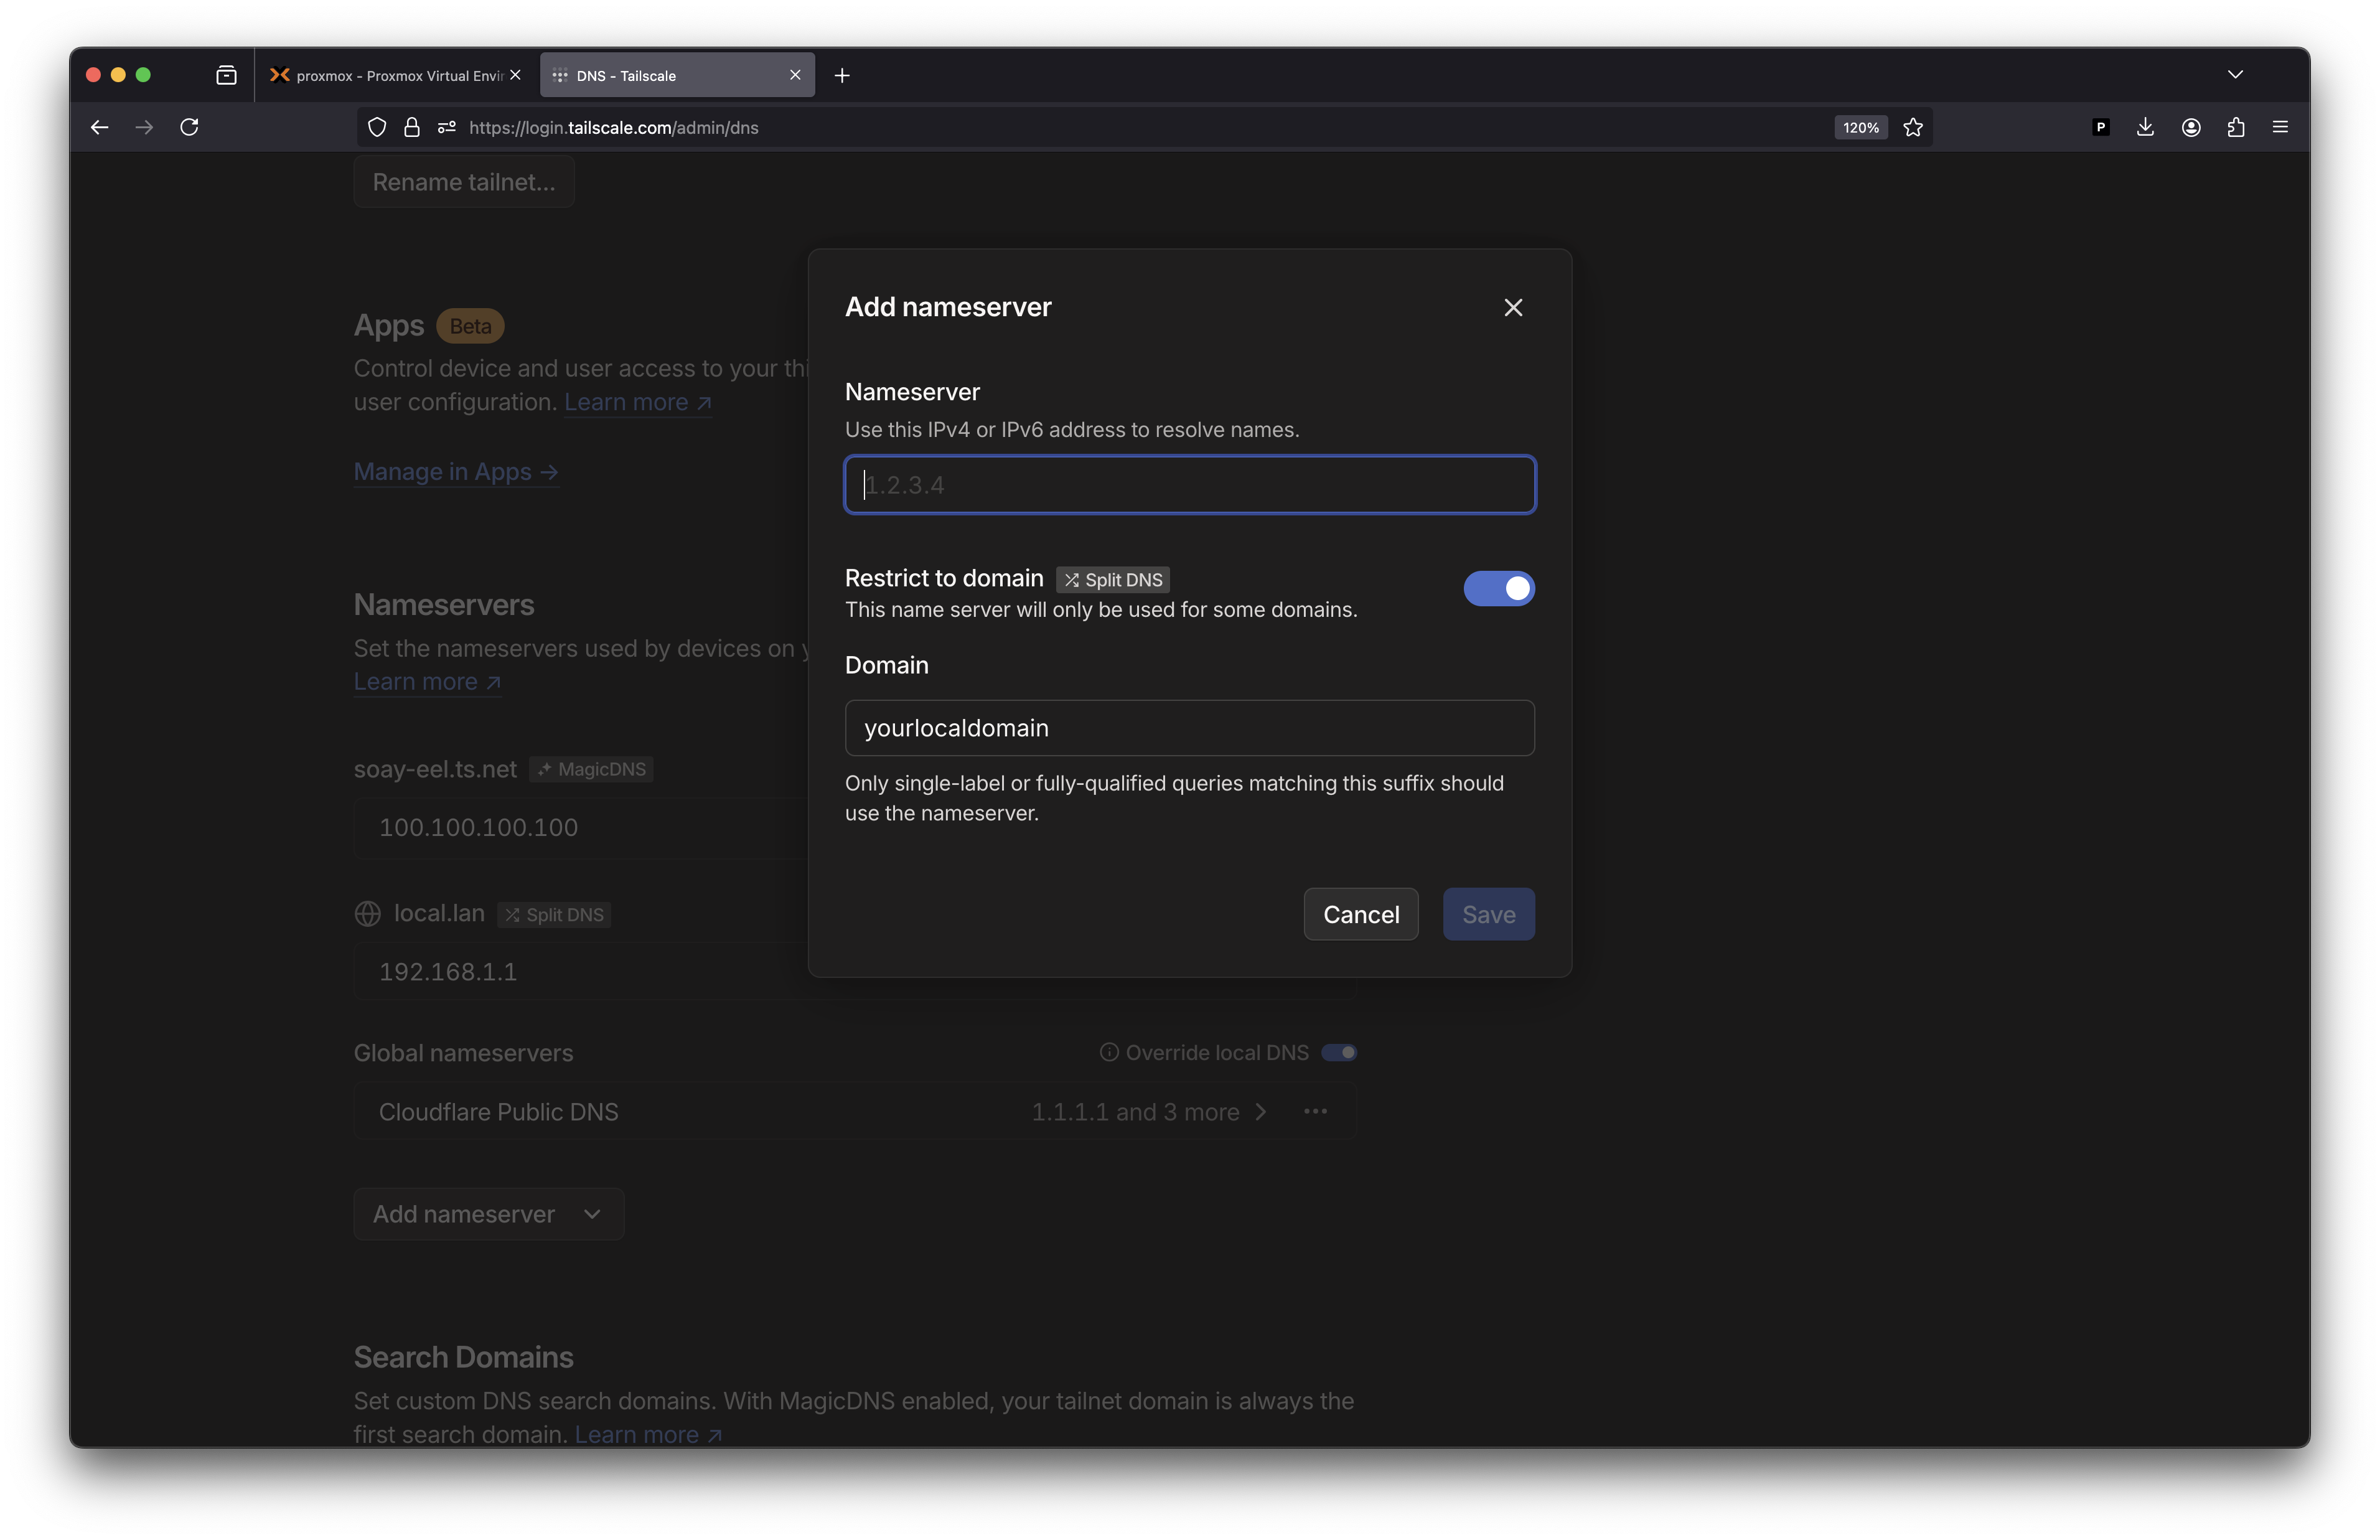
Task: Click the bookmark star icon
Action: coord(1912,127)
